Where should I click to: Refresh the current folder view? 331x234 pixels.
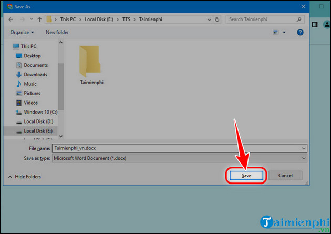tap(217, 19)
